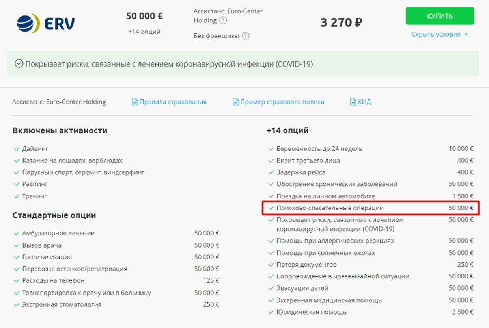This screenshot has height=328, width=489.
Task: Click document icon next to КИД
Action: click(353, 102)
